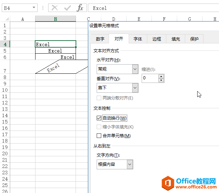Select column D header
Viewport: 219px width, 193px height.
point(114,19)
